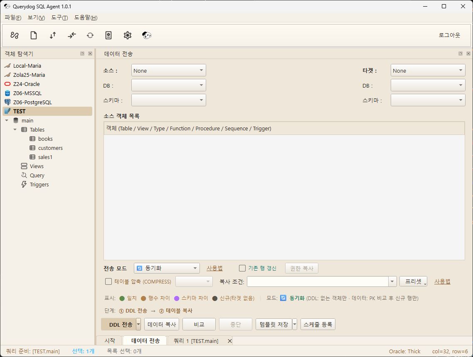Click the 동기화 mode icon in legend
The image size is (473, 357).
283,298
